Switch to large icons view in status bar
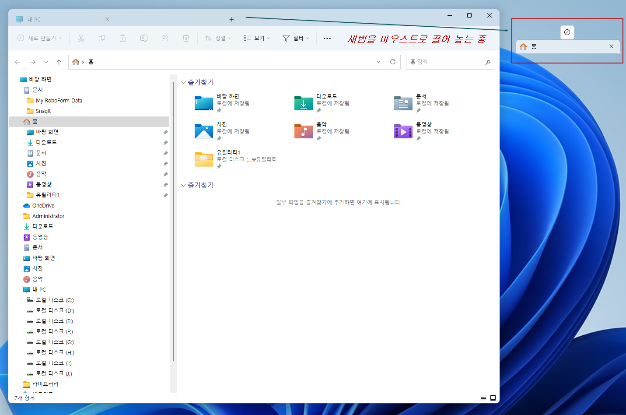Viewport: 626px width, 415px height. (x=493, y=398)
